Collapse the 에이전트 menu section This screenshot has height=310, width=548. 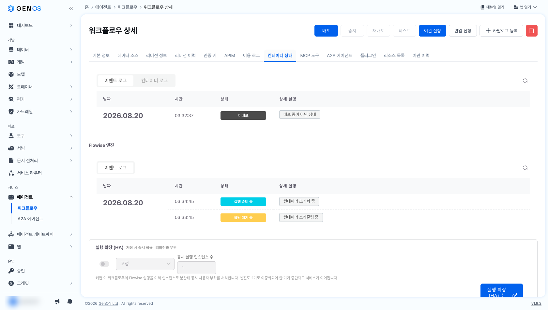71,197
